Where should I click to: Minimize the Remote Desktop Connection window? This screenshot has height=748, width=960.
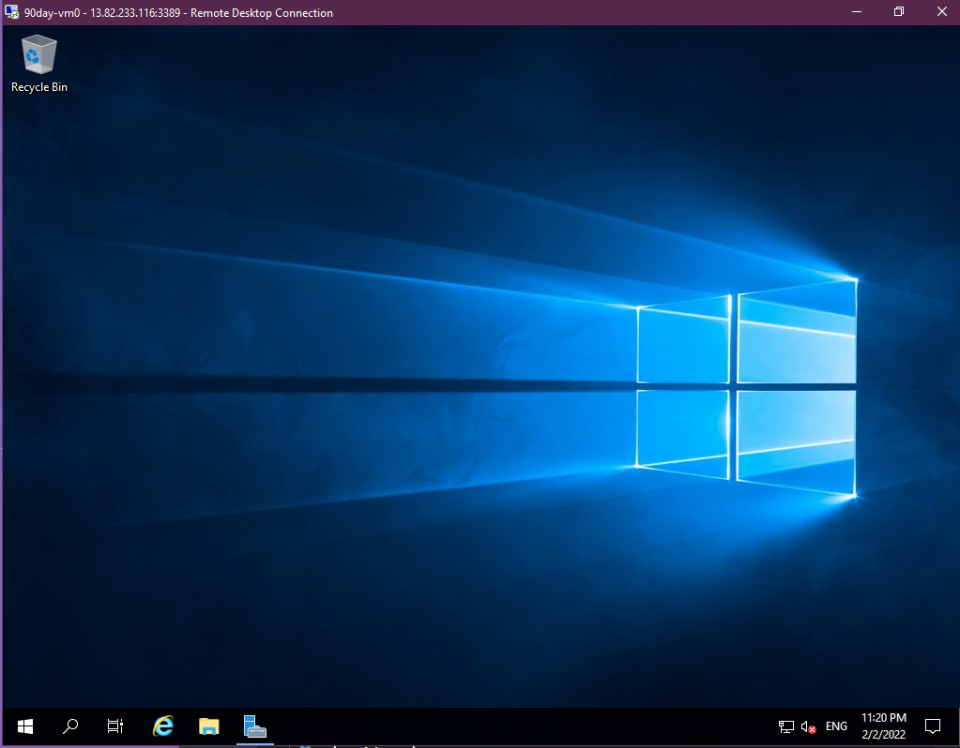[856, 12]
